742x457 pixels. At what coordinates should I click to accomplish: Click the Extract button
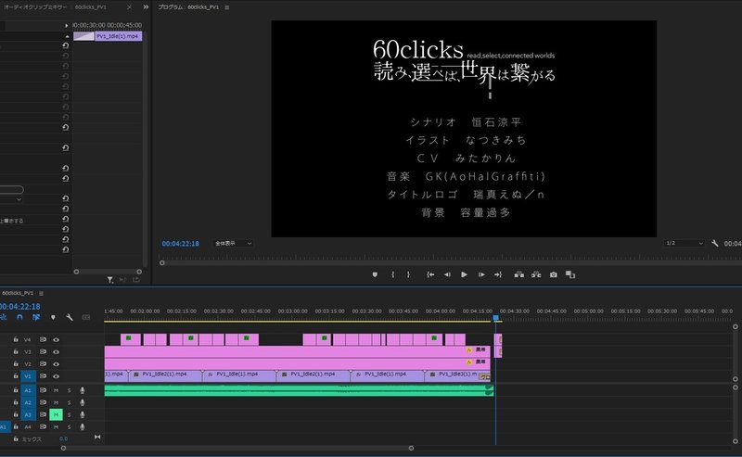(x=536, y=274)
